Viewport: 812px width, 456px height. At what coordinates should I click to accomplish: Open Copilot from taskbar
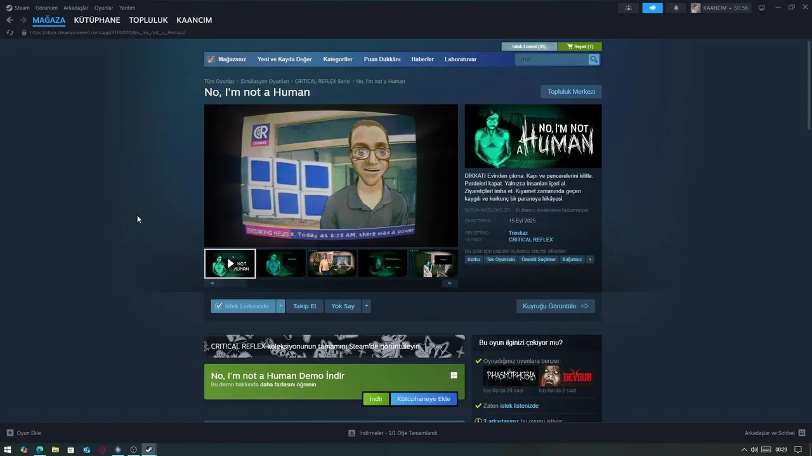23,450
